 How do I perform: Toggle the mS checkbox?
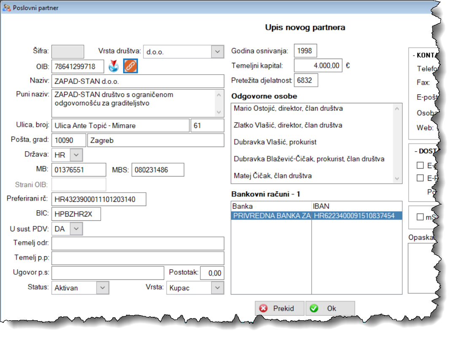tap(420, 217)
